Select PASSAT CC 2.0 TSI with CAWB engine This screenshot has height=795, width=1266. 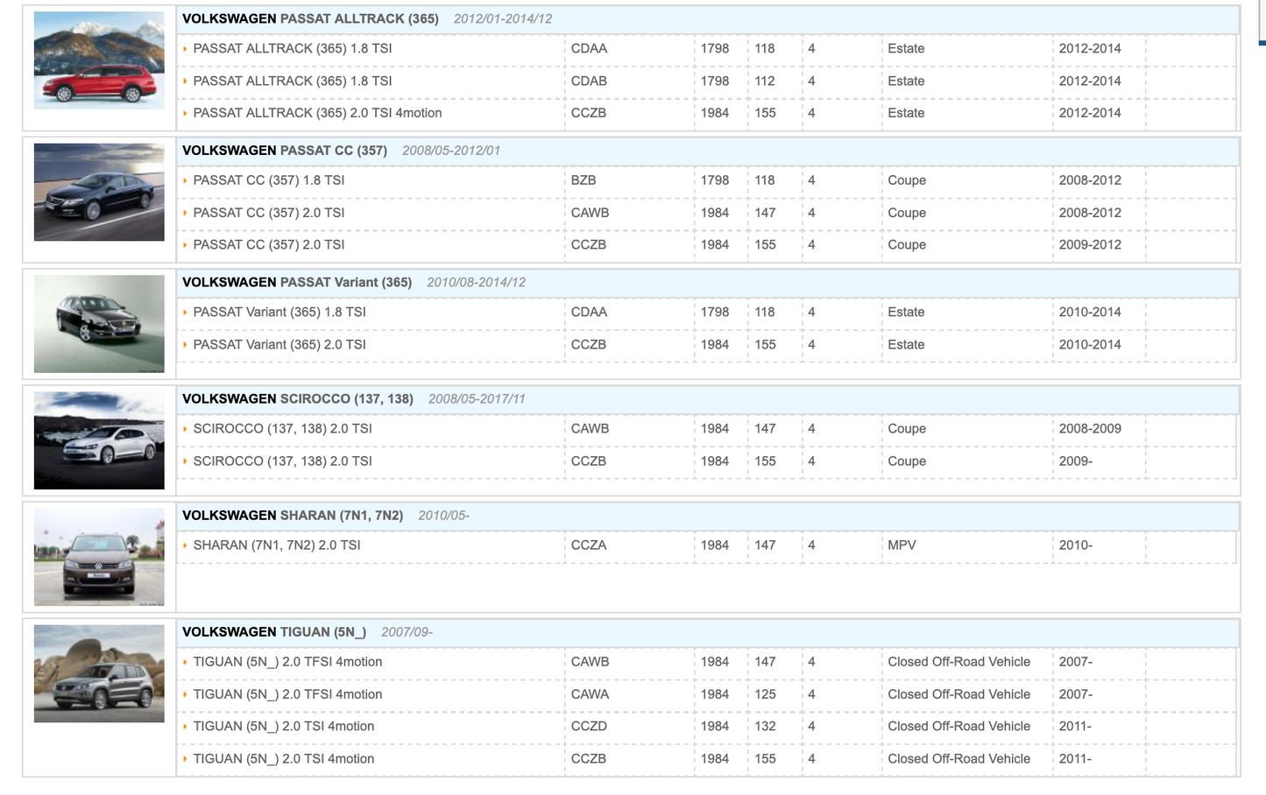point(269,213)
